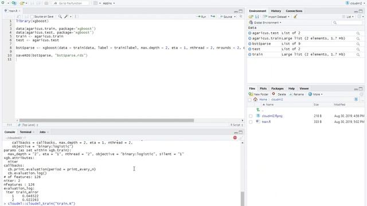Check the cloudml2.Rproj file checkbox
This screenshot has height=206, width=367.
click(251, 116)
